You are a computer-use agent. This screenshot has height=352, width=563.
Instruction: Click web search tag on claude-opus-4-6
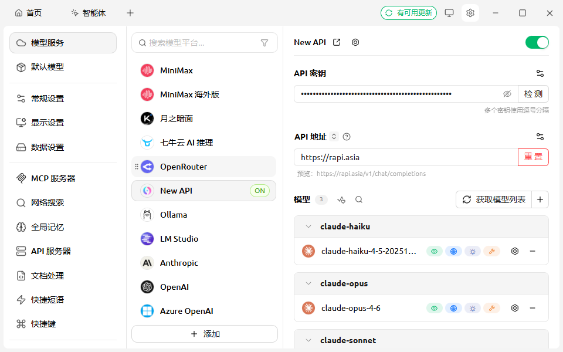(453, 308)
